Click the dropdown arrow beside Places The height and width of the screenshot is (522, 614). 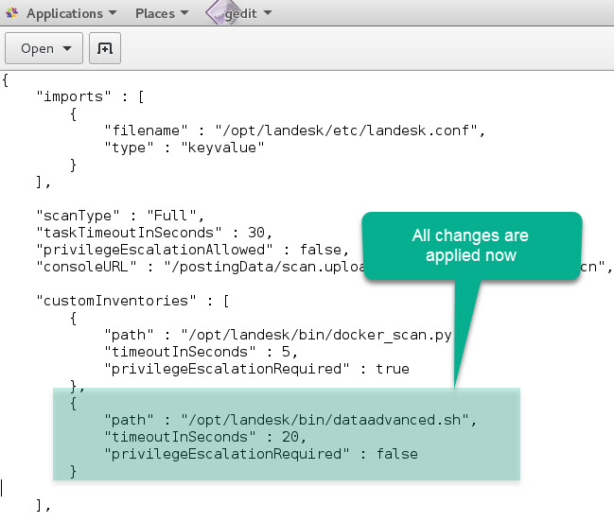(183, 14)
